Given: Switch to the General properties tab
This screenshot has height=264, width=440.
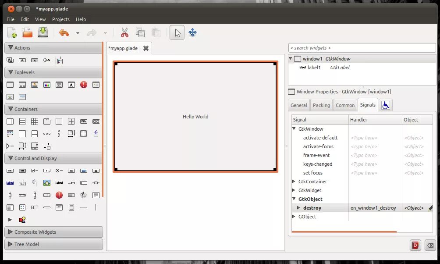Looking at the screenshot, I should [299, 105].
